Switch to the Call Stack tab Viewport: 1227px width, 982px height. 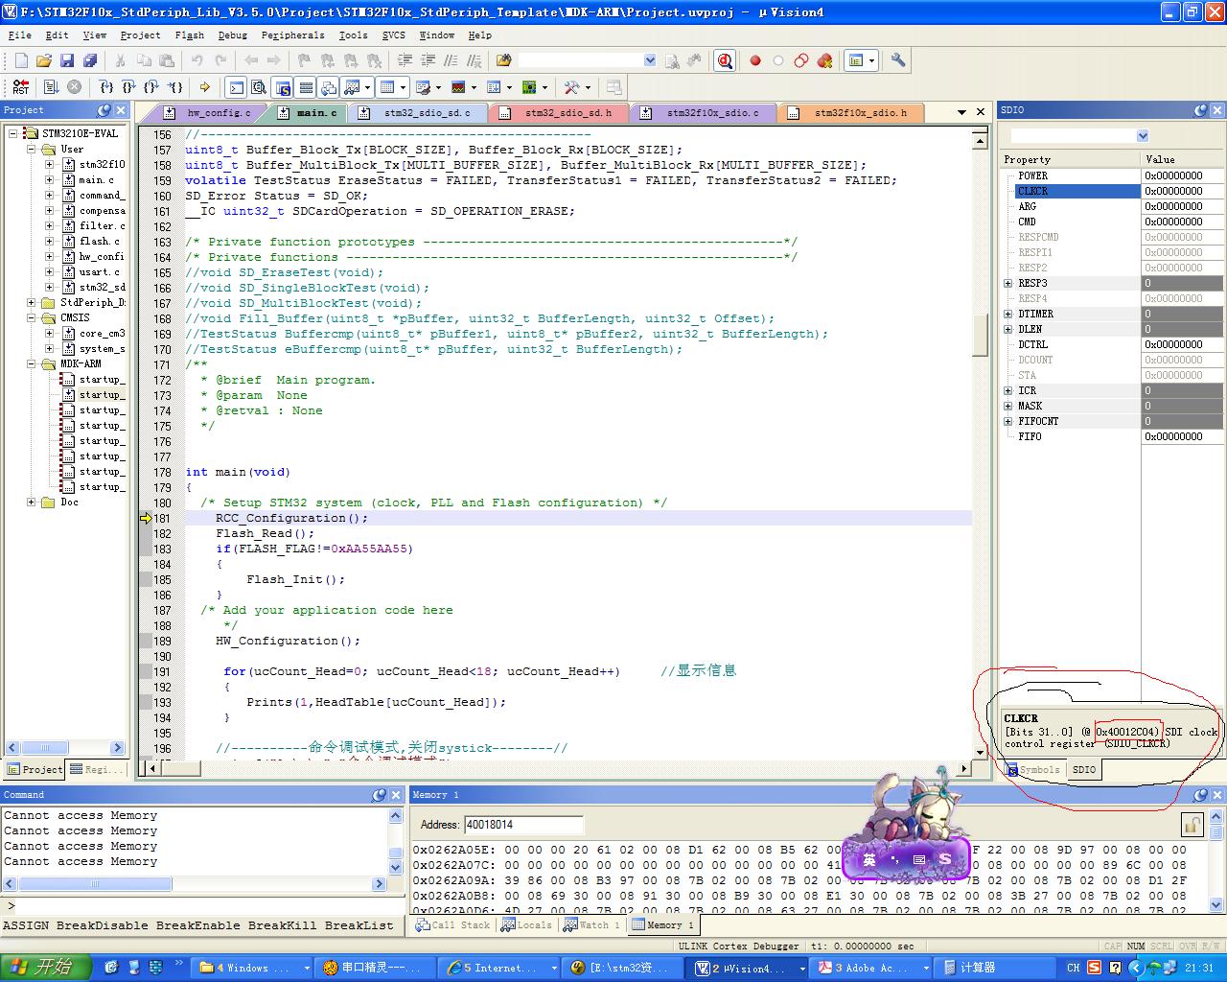point(452,925)
